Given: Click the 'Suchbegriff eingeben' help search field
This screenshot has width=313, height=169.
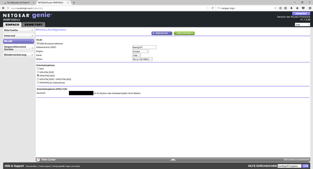Looking at the screenshot, I should coord(289,166).
